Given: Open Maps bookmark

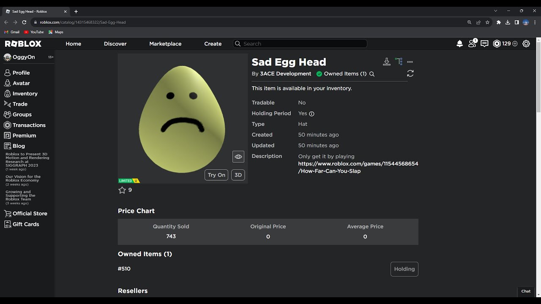Looking at the screenshot, I should pyautogui.click(x=56, y=32).
